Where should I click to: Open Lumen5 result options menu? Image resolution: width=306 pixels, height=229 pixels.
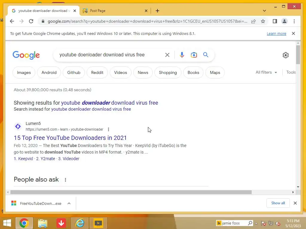click(x=108, y=129)
